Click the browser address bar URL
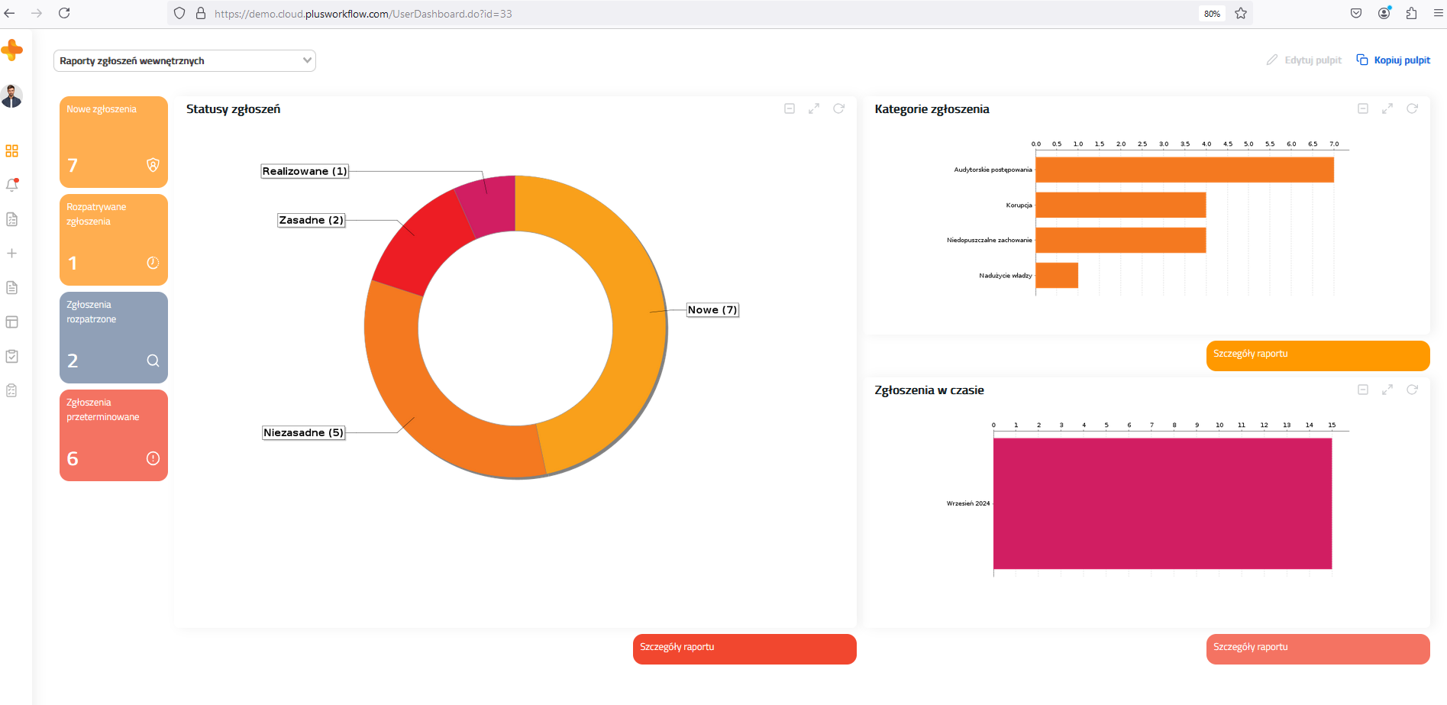The image size is (1447, 705). click(x=363, y=14)
